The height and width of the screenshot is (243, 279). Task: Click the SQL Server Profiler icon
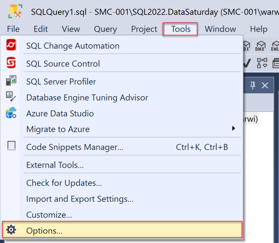click(11, 81)
